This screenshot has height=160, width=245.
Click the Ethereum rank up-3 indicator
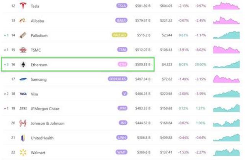5,65
